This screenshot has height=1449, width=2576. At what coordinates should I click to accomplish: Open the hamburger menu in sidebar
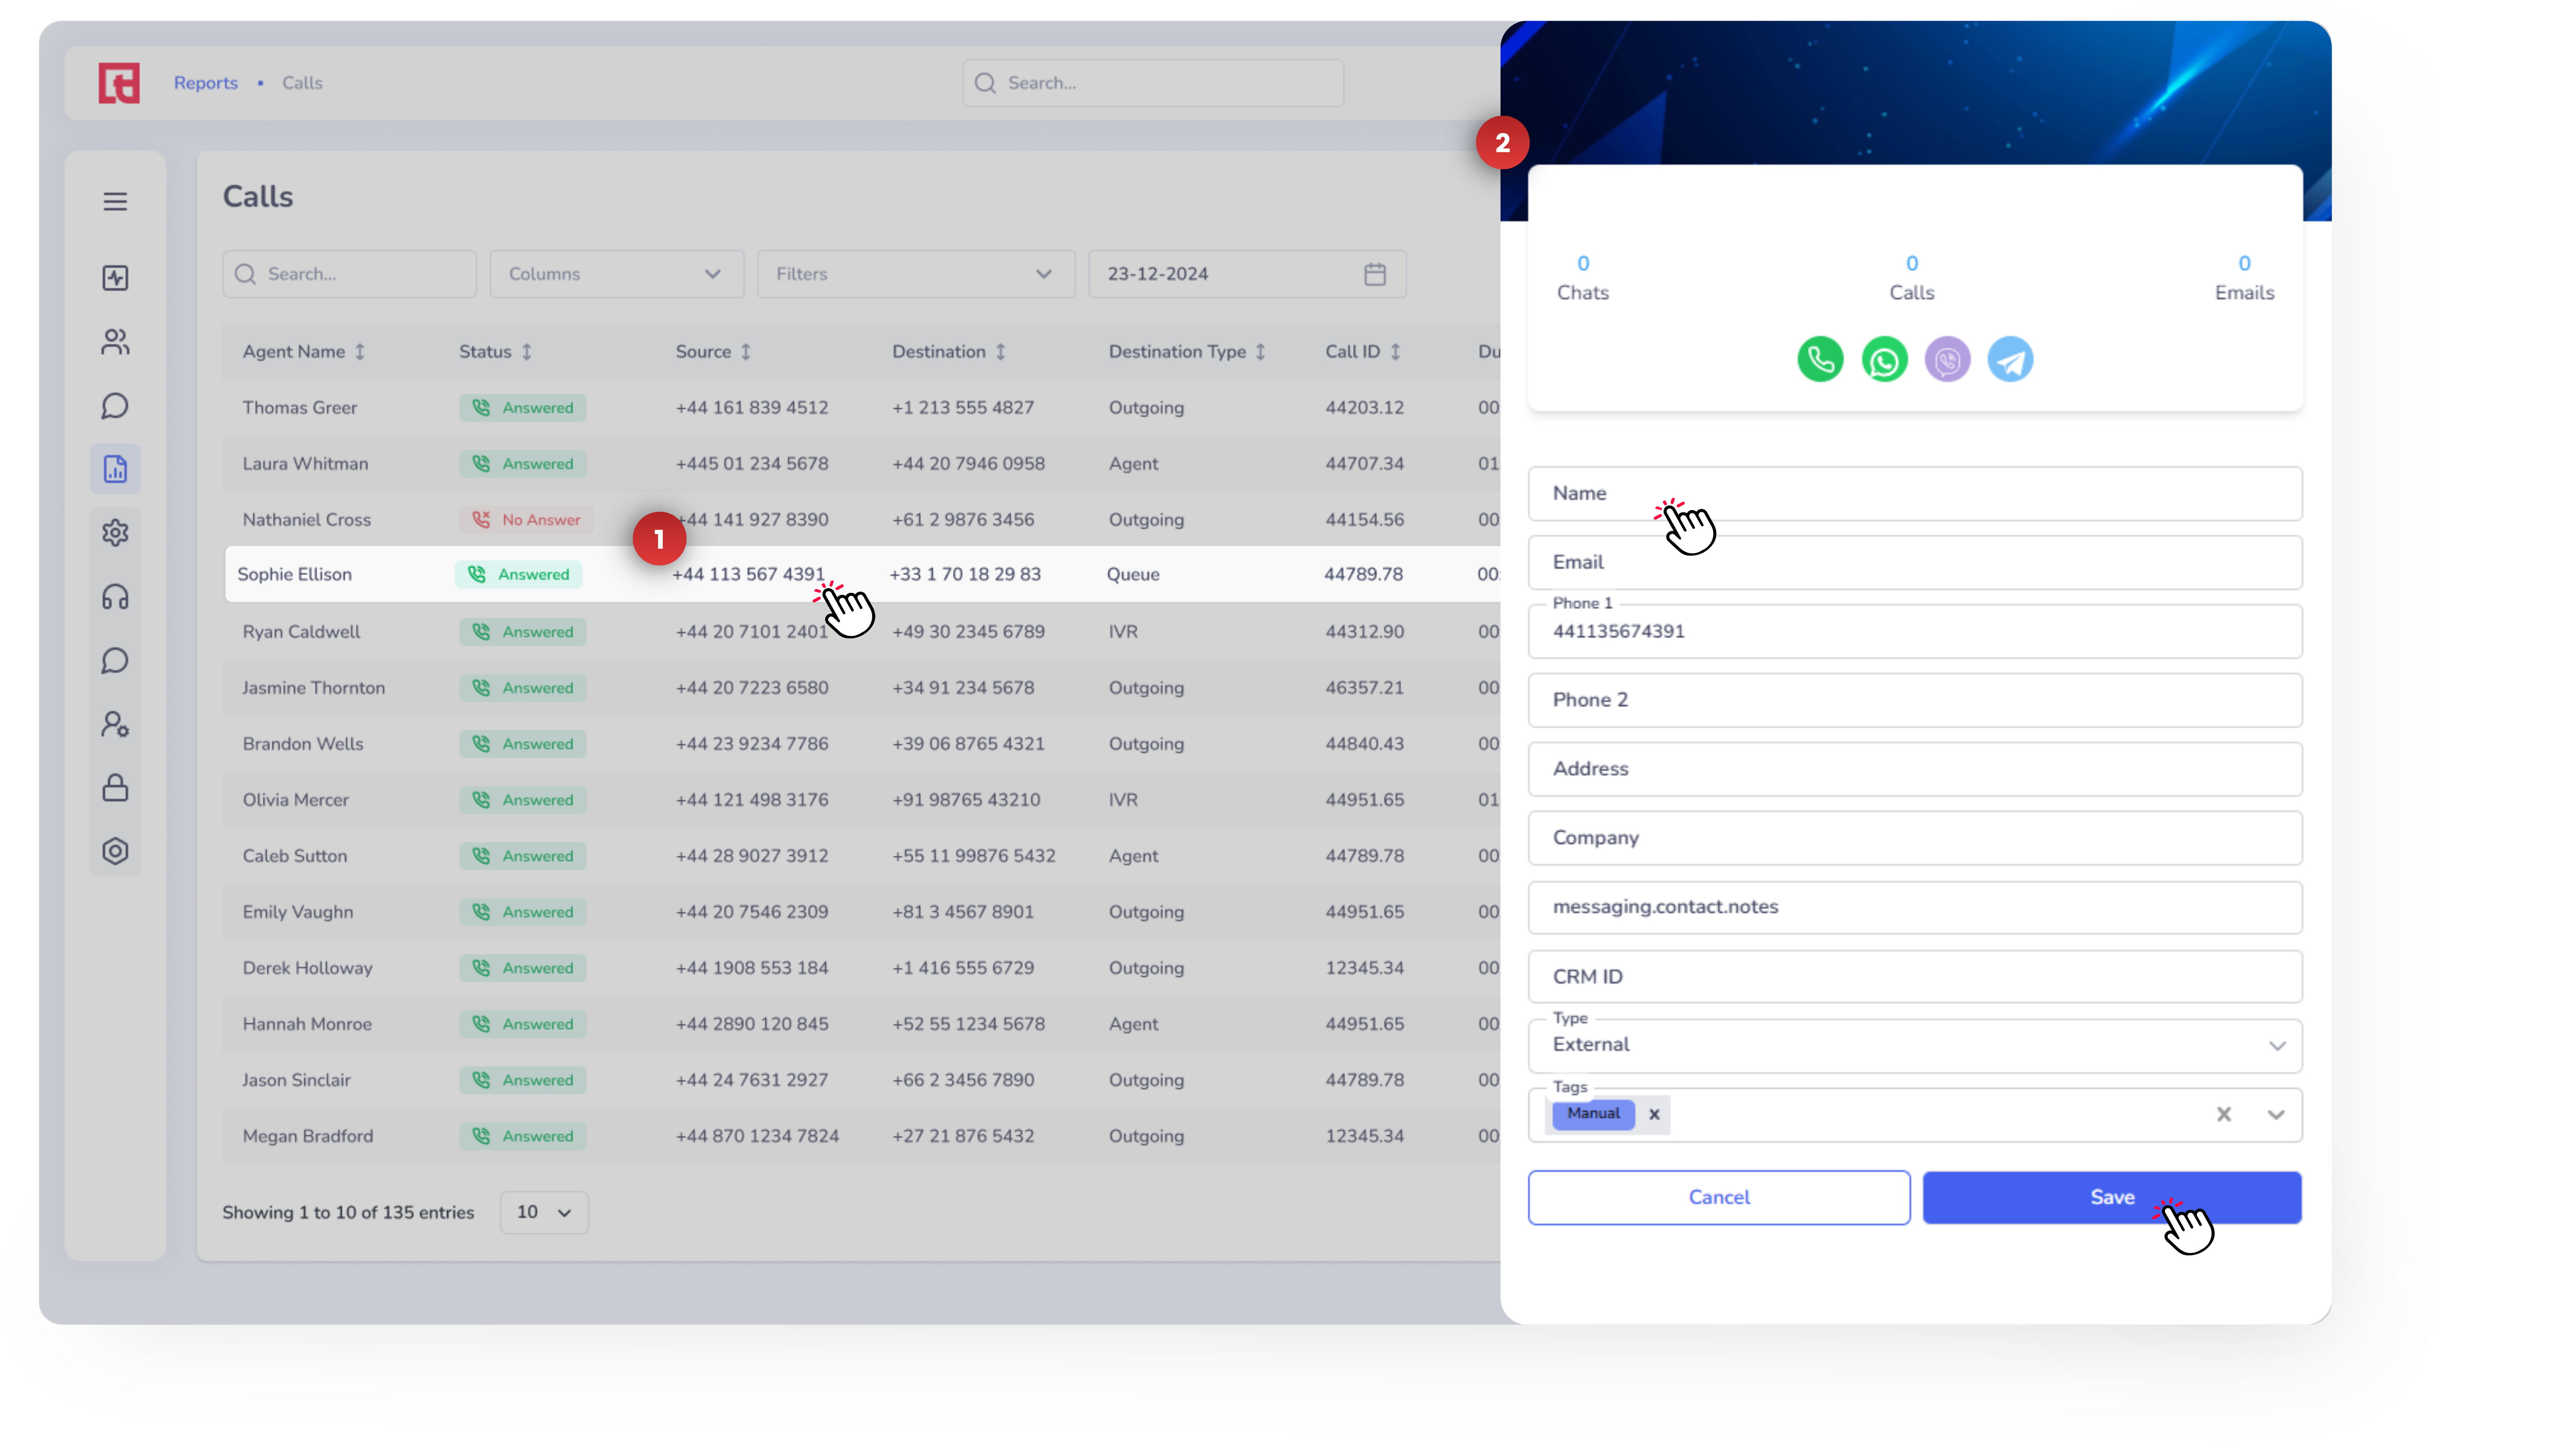115,201
